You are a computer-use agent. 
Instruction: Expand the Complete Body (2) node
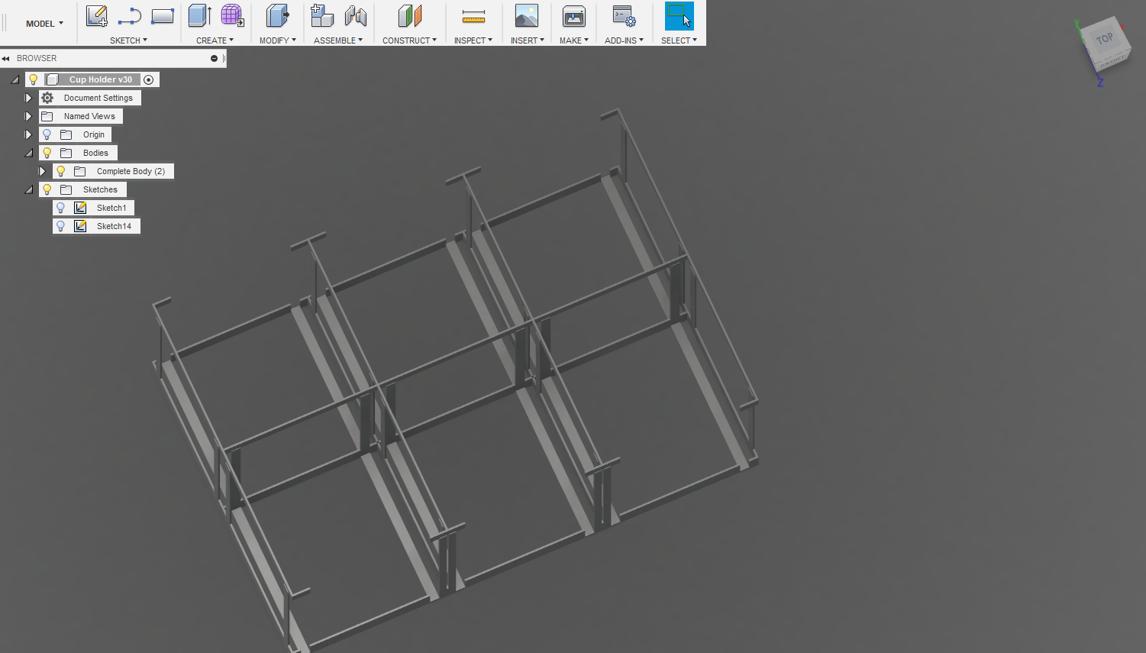click(x=42, y=171)
